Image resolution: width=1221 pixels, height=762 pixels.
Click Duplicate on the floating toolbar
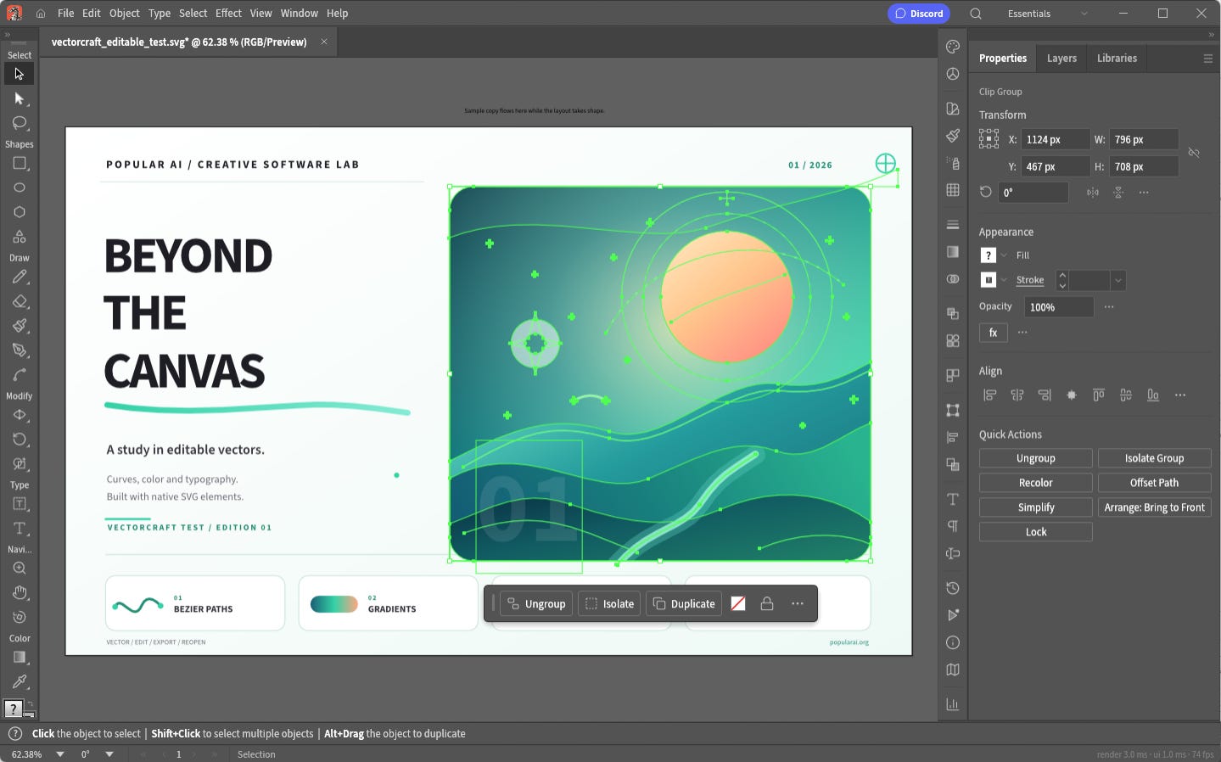tap(684, 604)
